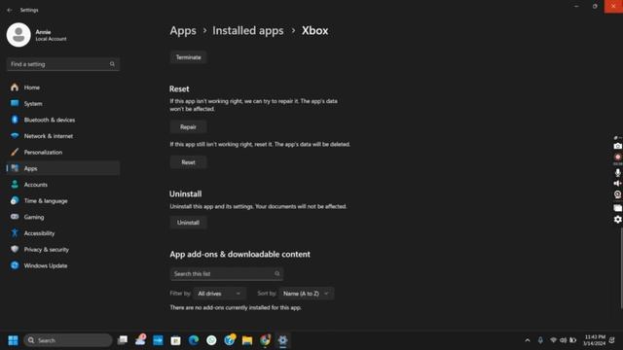This screenshot has height=350, width=623.
Task: Click the search icon in Search this list
Action: coord(276,274)
